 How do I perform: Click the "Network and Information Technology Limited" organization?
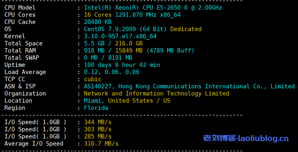156,94
